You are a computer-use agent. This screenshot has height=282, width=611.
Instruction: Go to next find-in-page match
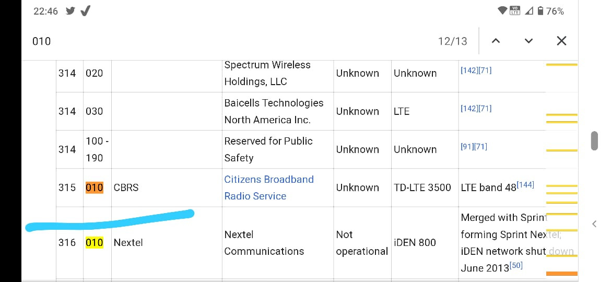click(528, 41)
